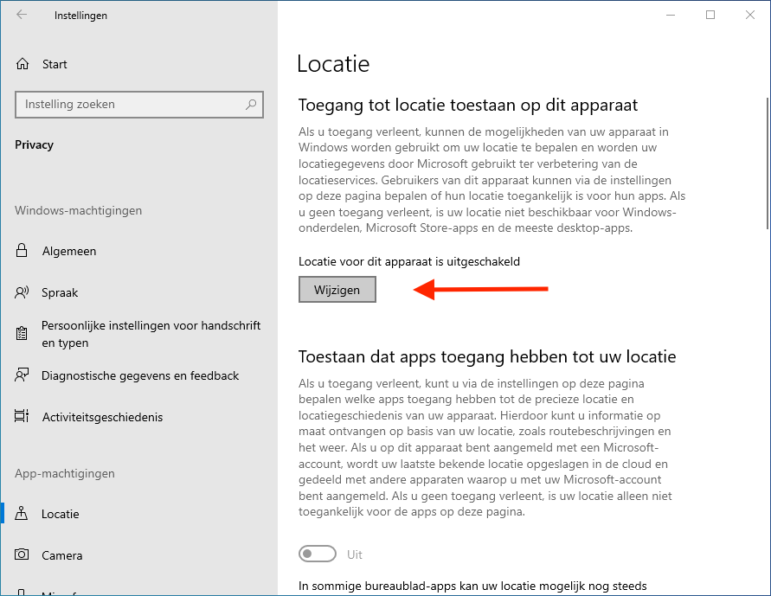Click the magnifier icon in search box
The height and width of the screenshot is (596, 771).
[251, 105]
